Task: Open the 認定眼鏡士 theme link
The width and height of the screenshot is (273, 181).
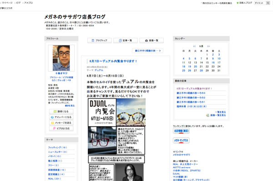Action: (56, 174)
